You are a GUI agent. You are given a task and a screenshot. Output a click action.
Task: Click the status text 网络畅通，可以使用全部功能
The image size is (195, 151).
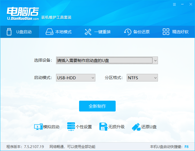click(72, 147)
